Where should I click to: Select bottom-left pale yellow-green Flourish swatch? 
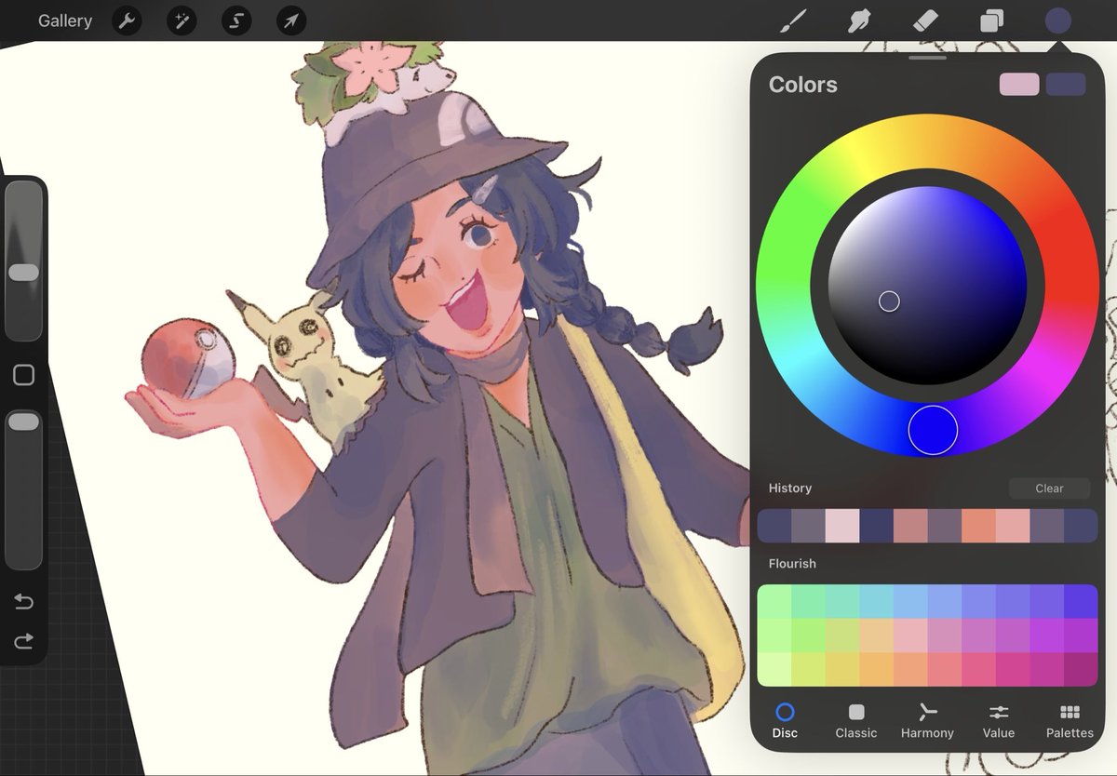(x=774, y=670)
